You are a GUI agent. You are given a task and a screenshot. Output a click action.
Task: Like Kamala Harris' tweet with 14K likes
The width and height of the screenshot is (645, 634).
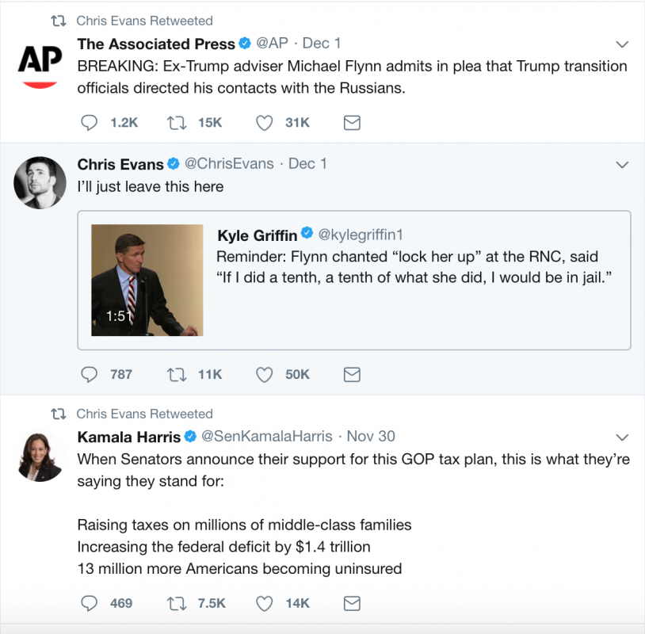[264, 603]
